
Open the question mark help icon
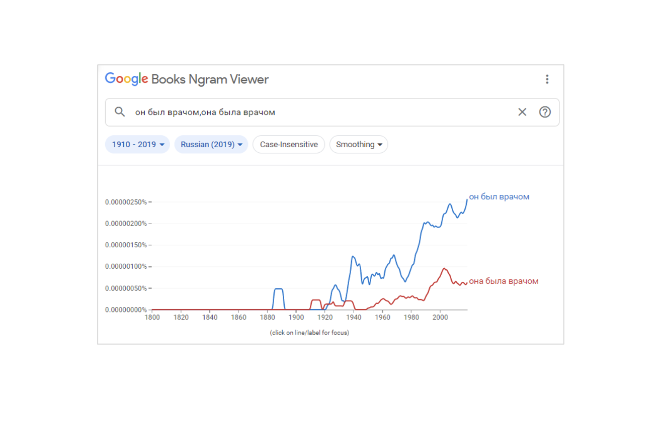(545, 112)
